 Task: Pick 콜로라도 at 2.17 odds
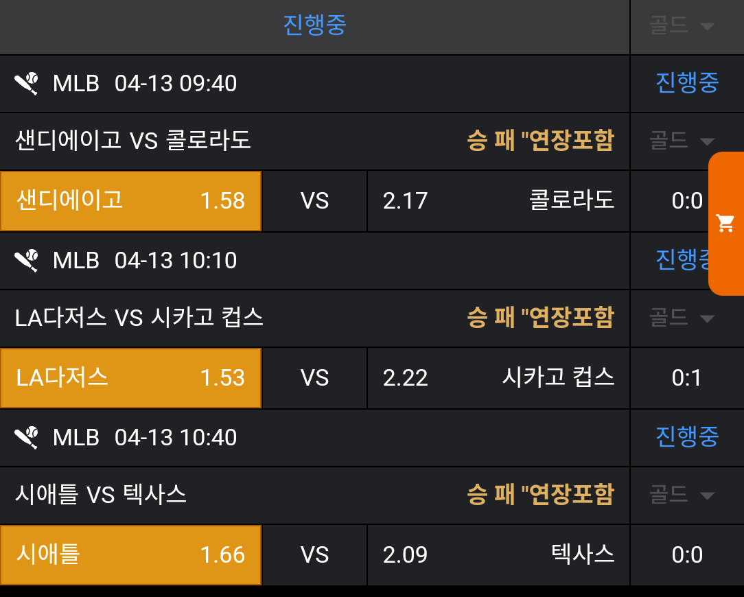coord(498,201)
